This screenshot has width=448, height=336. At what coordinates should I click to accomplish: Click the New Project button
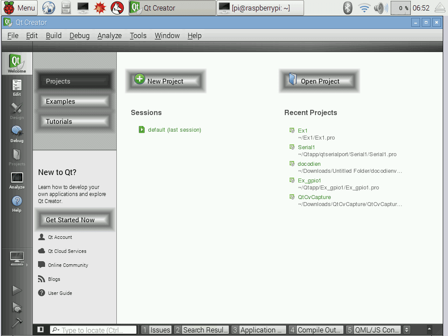(165, 81)
